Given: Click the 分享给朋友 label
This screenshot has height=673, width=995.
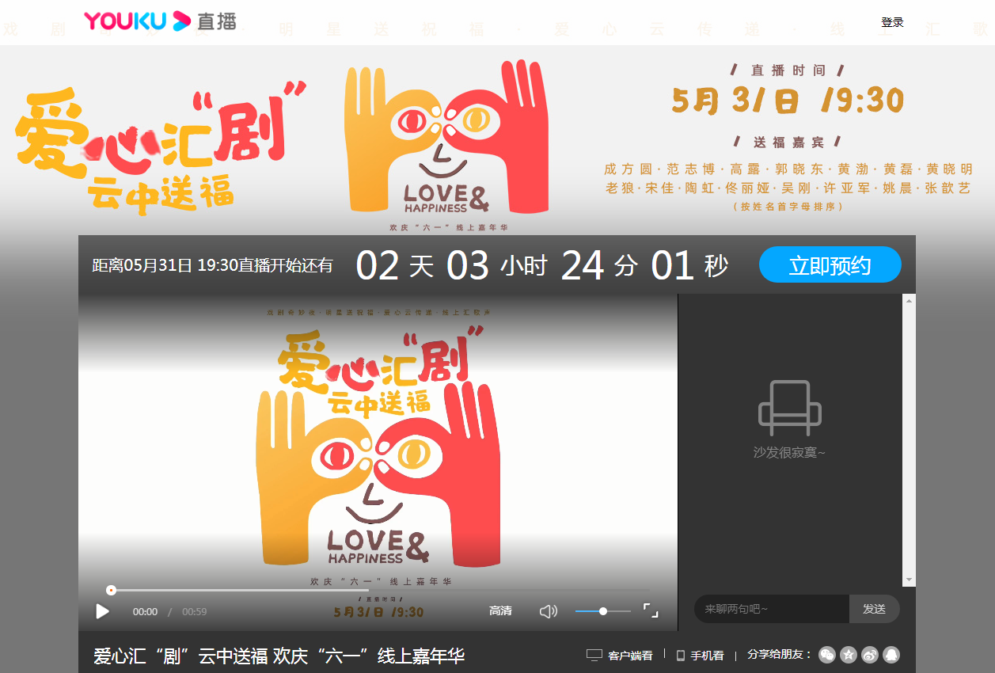Looking at the screenshot, I should tap(780, 655).
